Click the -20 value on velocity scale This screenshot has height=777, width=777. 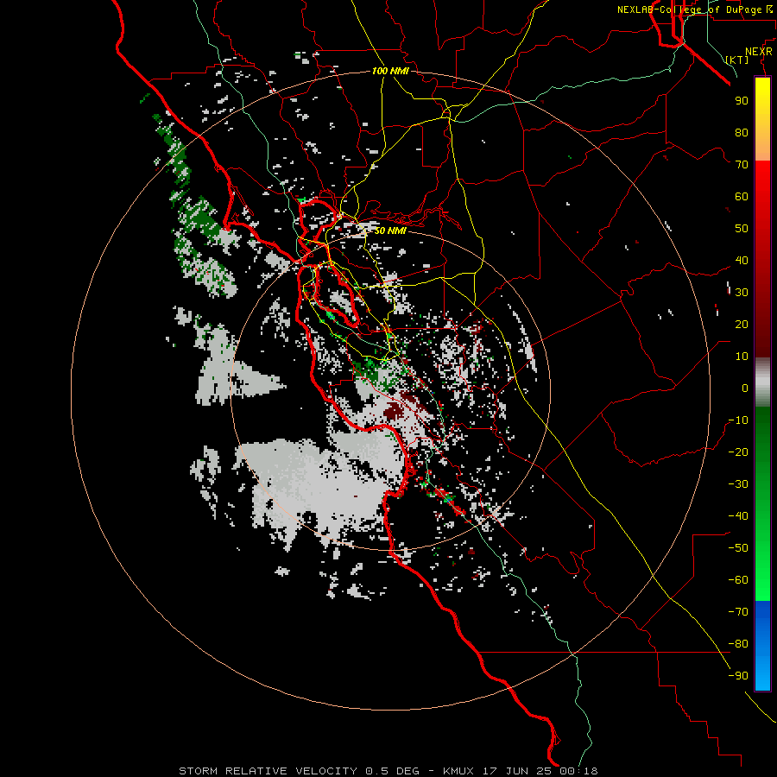pyautogui.click(x=738, y=452)
